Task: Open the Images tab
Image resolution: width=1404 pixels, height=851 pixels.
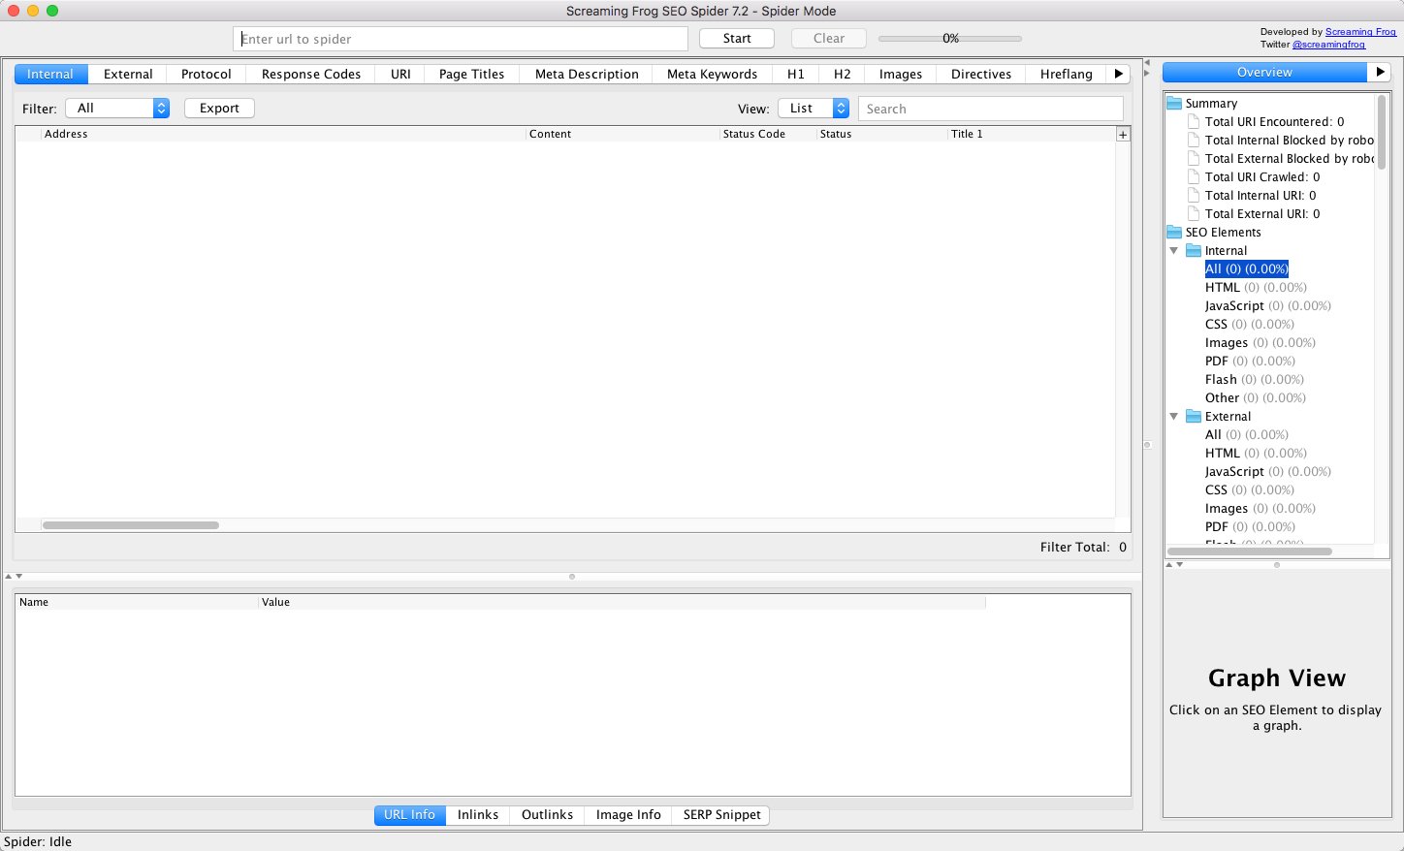Action: pos(901,74)
